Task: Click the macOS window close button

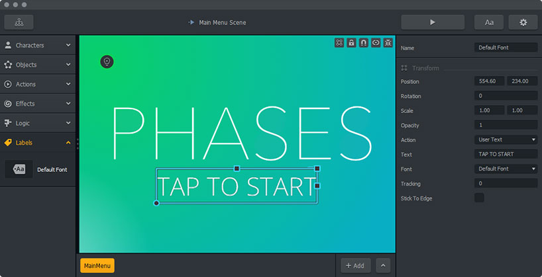Action: pyautogui.click(x=7, y=5)
